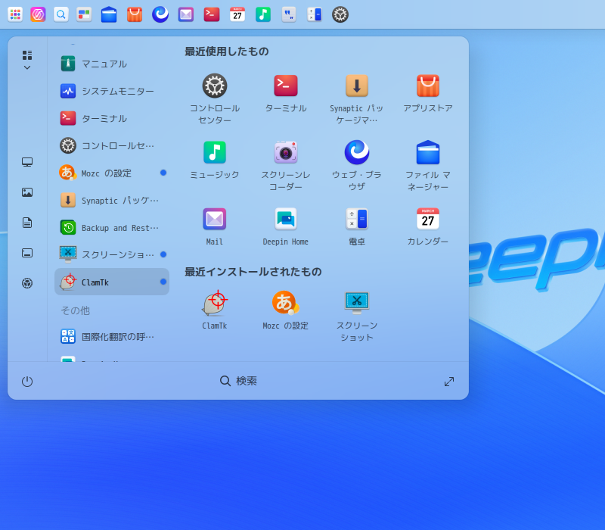Open マニュアル from the app list
Image resolution: width=605 pixels, height=530 pixels.
click(x=112, y=64)
